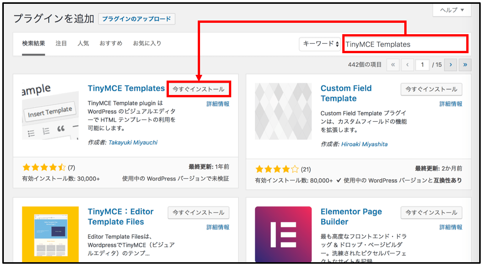Screen dimensions: 483x266
Task: Open Elementor Page Builder title link
Action: (350, 217)
